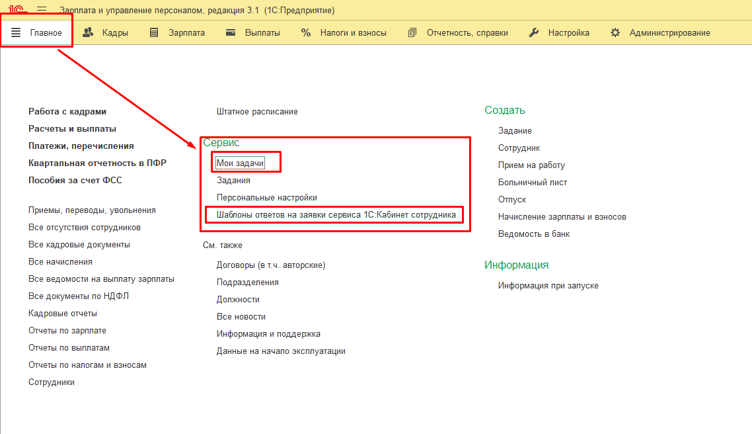
Task: Open Отчеты по налогам и взносам
Action: [x=87, y=365]
